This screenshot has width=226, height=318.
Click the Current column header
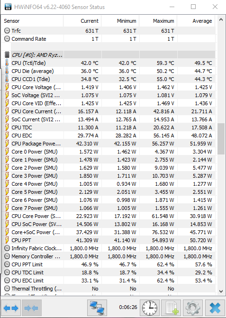click(82, 21)
